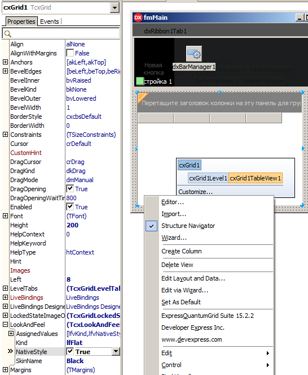Open the cxGrid1 component selector dropdown
308x375 pixels.
[x=115, y=8]
